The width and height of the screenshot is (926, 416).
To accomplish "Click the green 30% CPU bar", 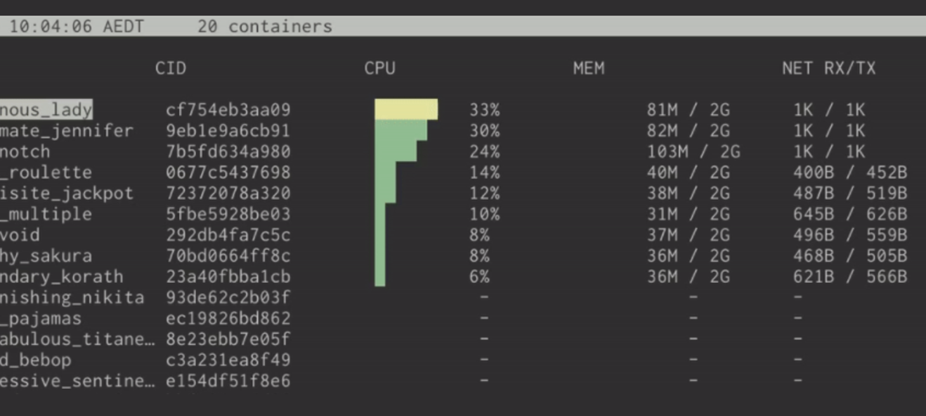I will click(x=400, y=130).
